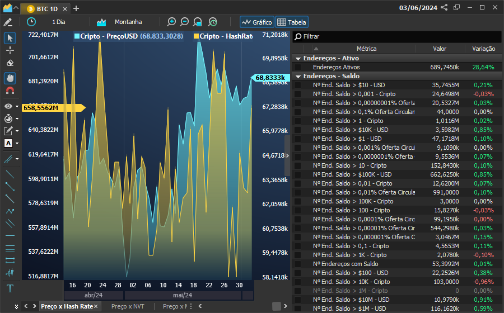504x313 pixels.
Task: Choose the parallel channel lines tool
Action: click(x=10, y=223)
